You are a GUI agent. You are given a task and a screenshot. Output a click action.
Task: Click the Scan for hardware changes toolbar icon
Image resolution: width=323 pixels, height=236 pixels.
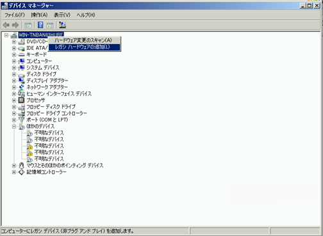(x=62, y=25)
